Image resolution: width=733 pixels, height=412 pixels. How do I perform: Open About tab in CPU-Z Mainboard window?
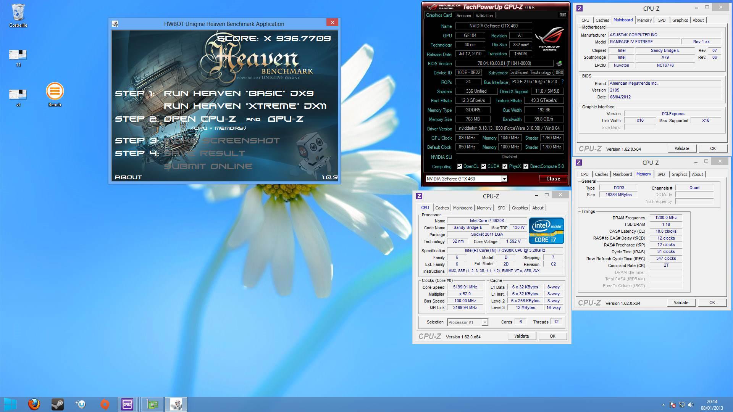698,20
